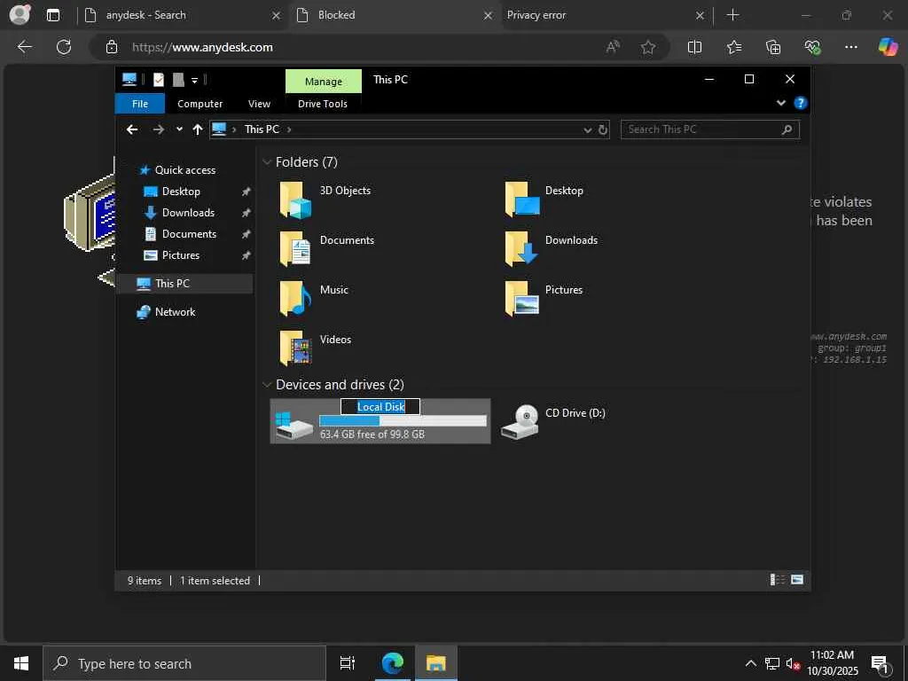Click the muted volume tray icon
The width and height of the screenshot is (908, 681).
click(x=793, y=663)
